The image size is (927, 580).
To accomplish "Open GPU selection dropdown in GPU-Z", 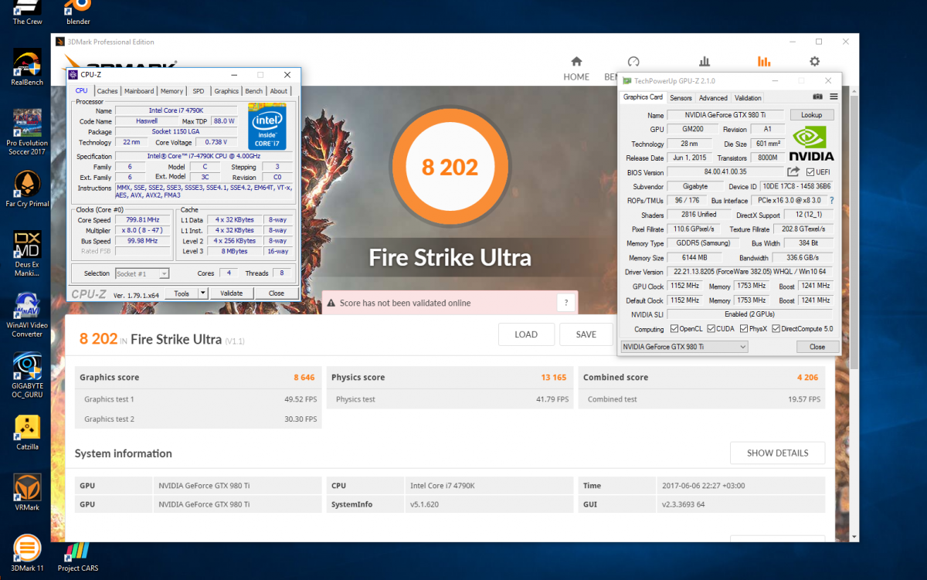I will [x=684, y=347].
